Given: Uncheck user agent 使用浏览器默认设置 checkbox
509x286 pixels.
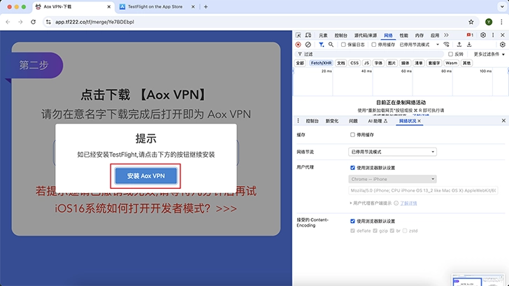Looking at the screenshot, I should click(352, 168).
